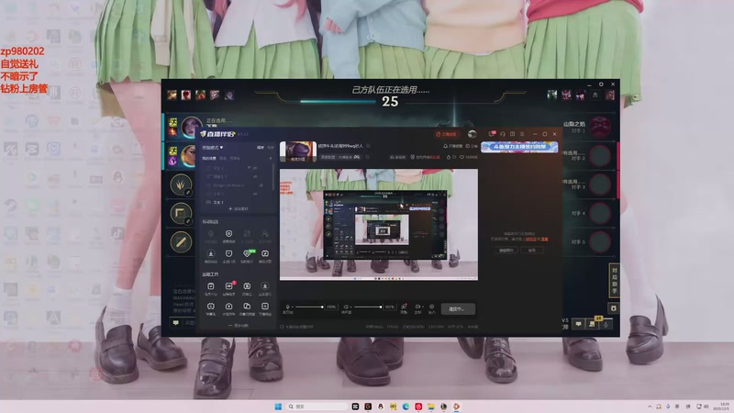This screenshot has height=413, width=734.
Task: Open the control icon with red dot beside 101%
Action: click(x=404, y=308)
